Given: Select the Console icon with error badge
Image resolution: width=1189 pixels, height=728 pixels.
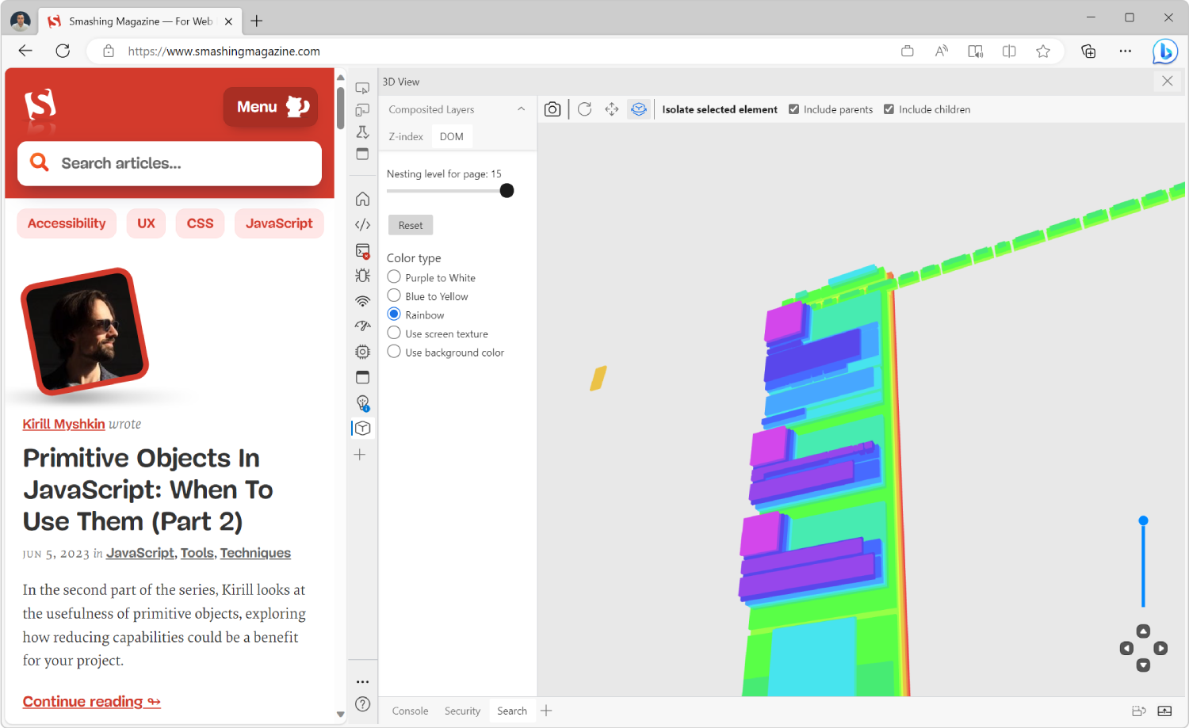Looking at the screenshot, I should point(362,251).
